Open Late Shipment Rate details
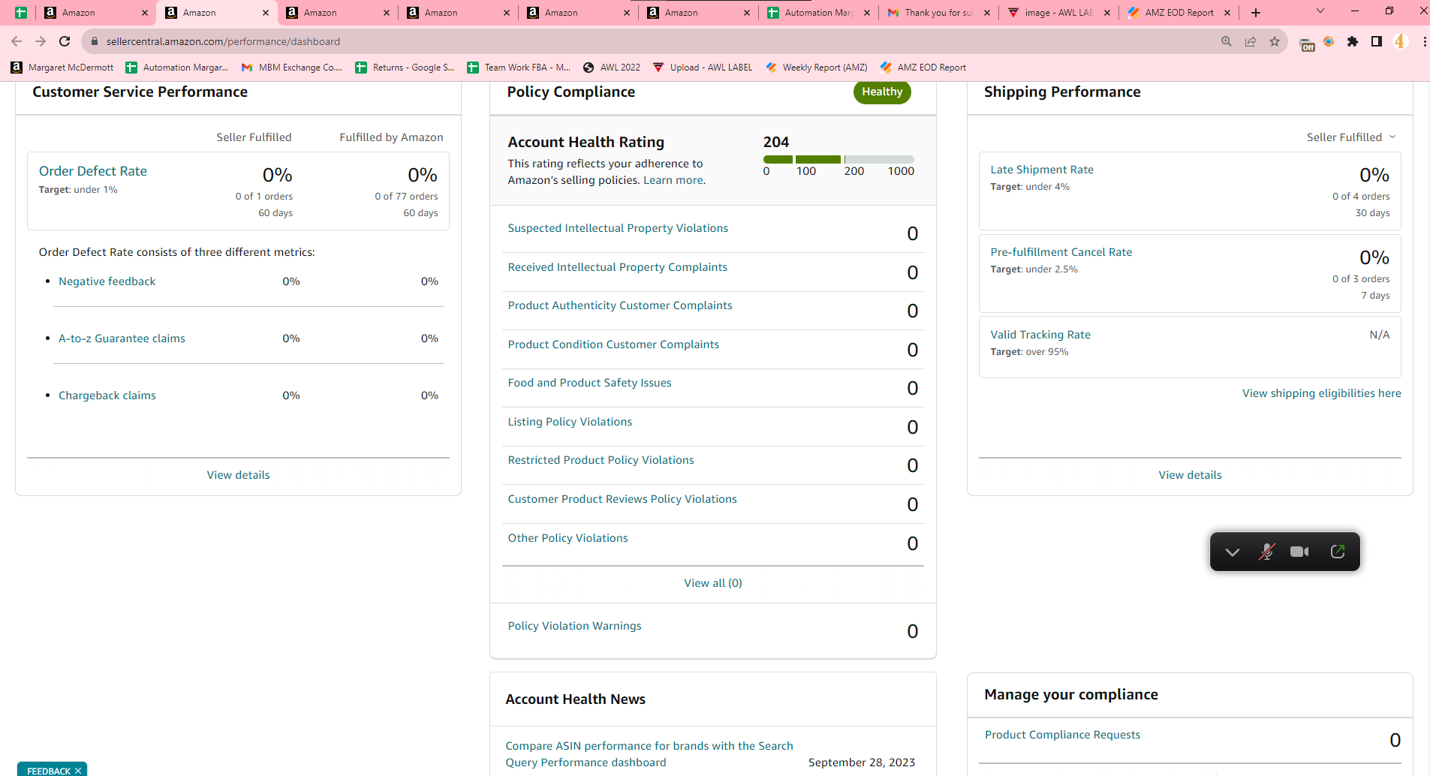The image size is (1430, 776). 1042,170
